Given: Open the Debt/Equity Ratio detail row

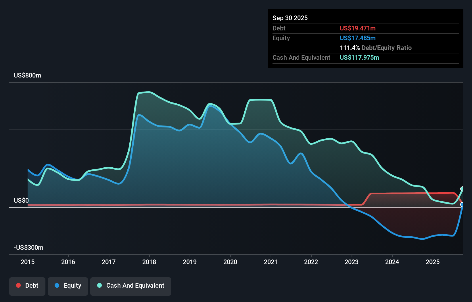Looking at the screenshot, I should pos(376,48).
